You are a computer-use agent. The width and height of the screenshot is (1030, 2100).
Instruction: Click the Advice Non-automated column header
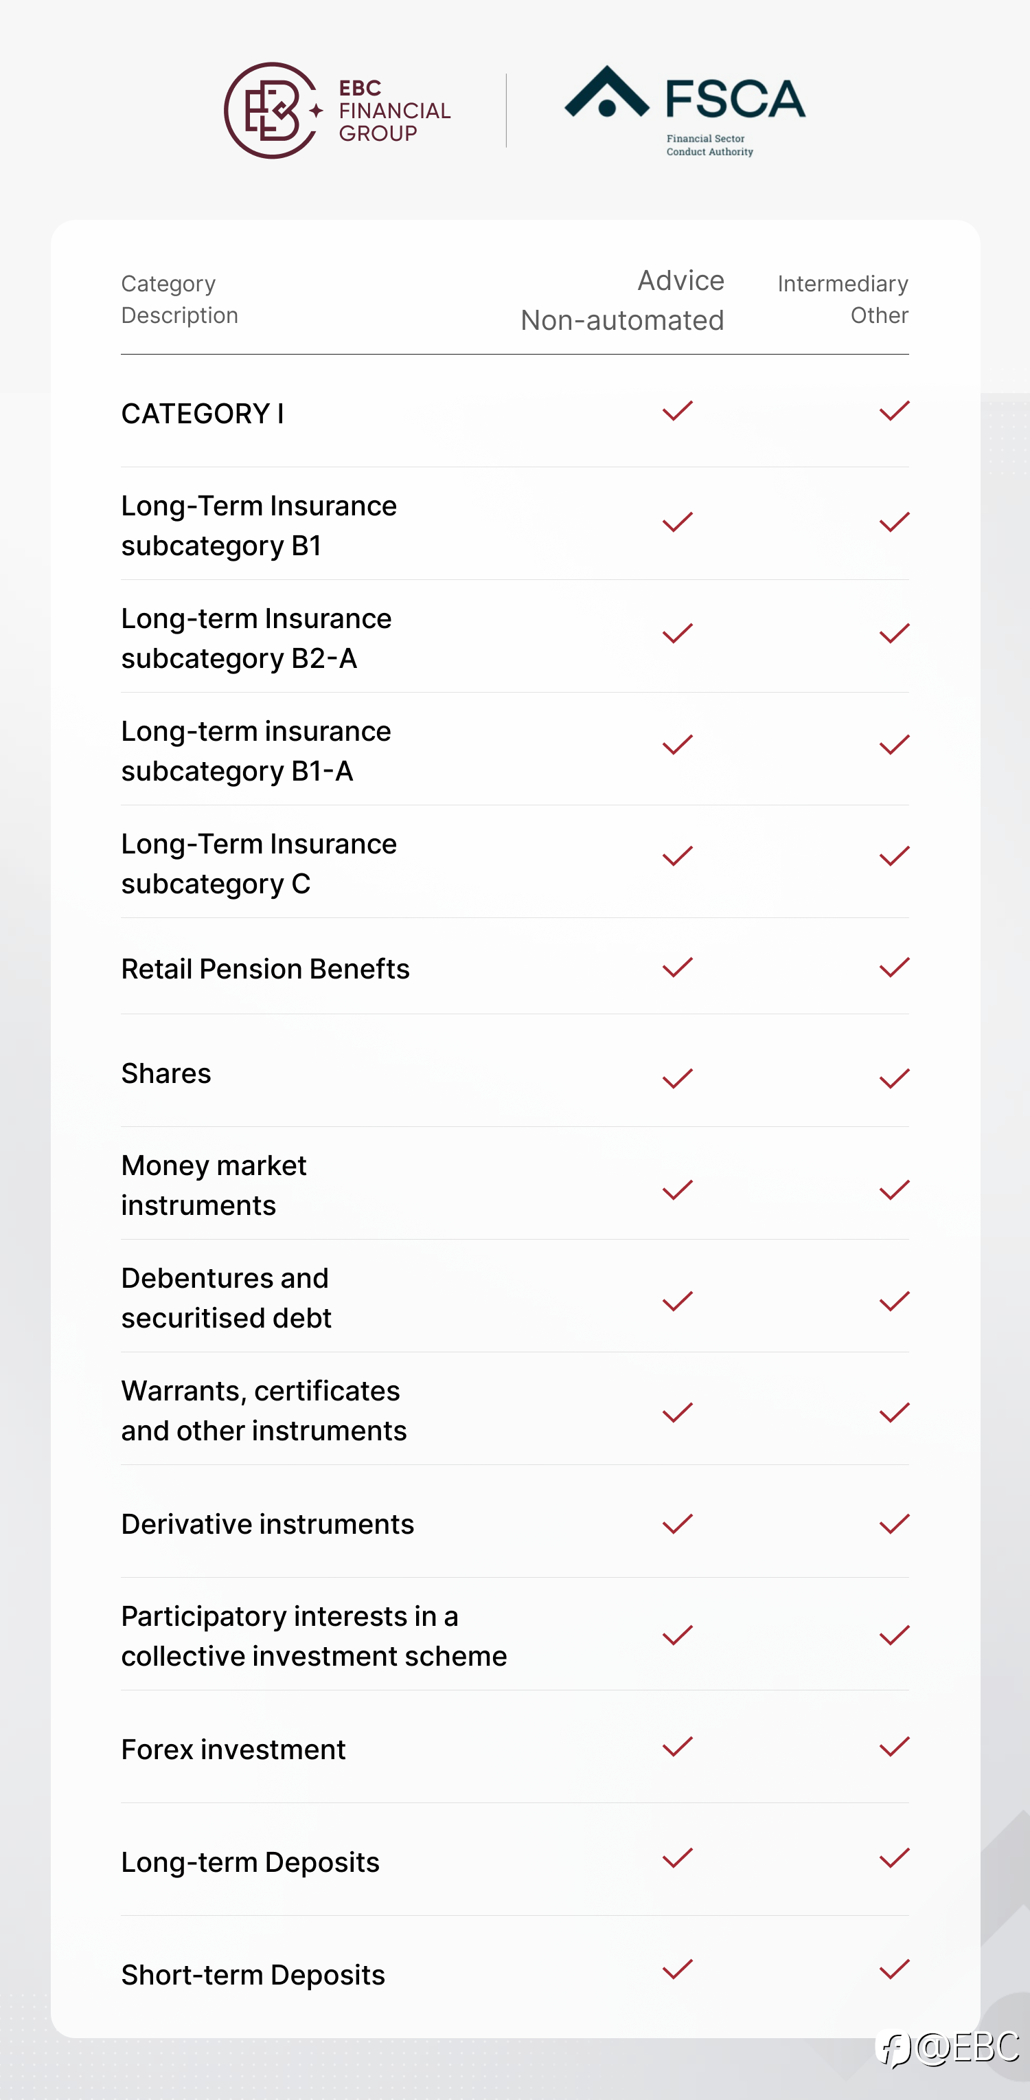(x=623, y=300)
